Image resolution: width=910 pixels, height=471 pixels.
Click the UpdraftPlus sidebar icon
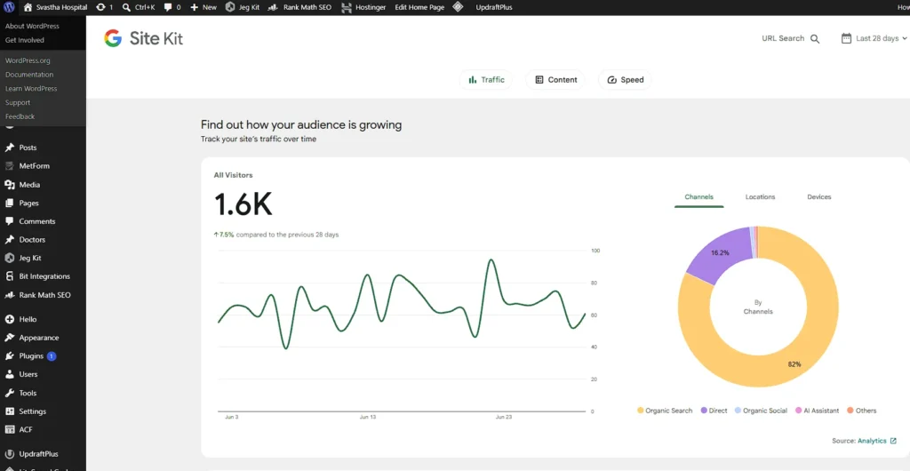click(9, 453)
